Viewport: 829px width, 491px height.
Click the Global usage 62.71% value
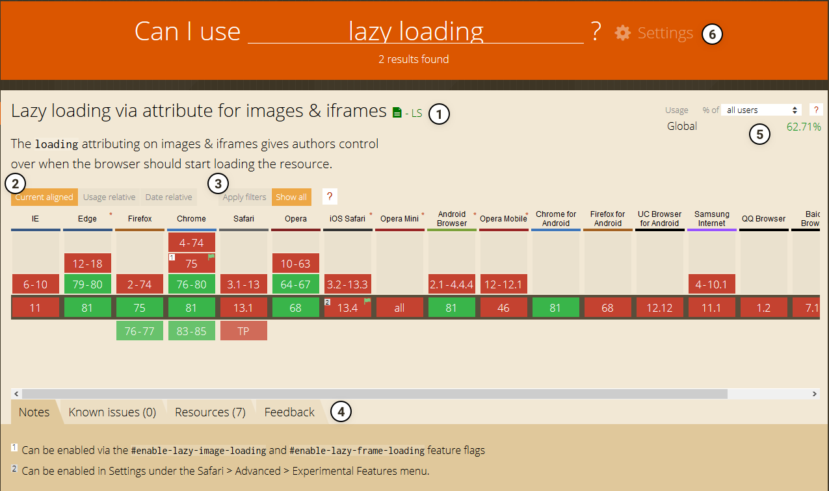pyautogui.click(x=804, y=127)
